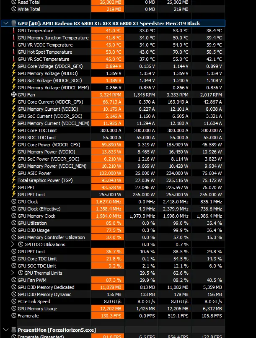The height and width of the screenshot is (338, 256).
Task: Click the GPU Core Current minimum 0.370 A
Action: coord(147,102)
